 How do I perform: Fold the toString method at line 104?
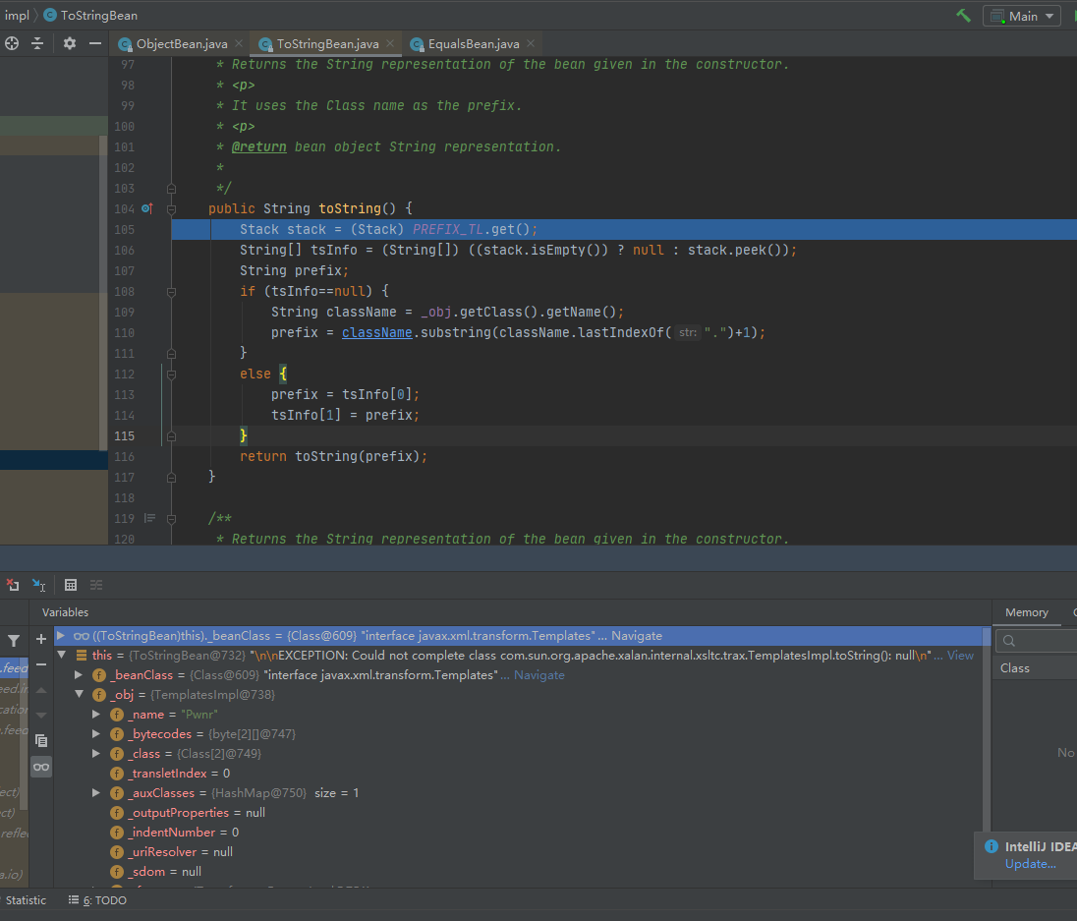(x=172, y=208)
